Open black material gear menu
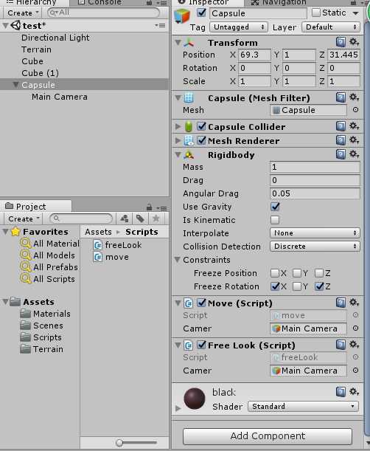 point(354,391)
